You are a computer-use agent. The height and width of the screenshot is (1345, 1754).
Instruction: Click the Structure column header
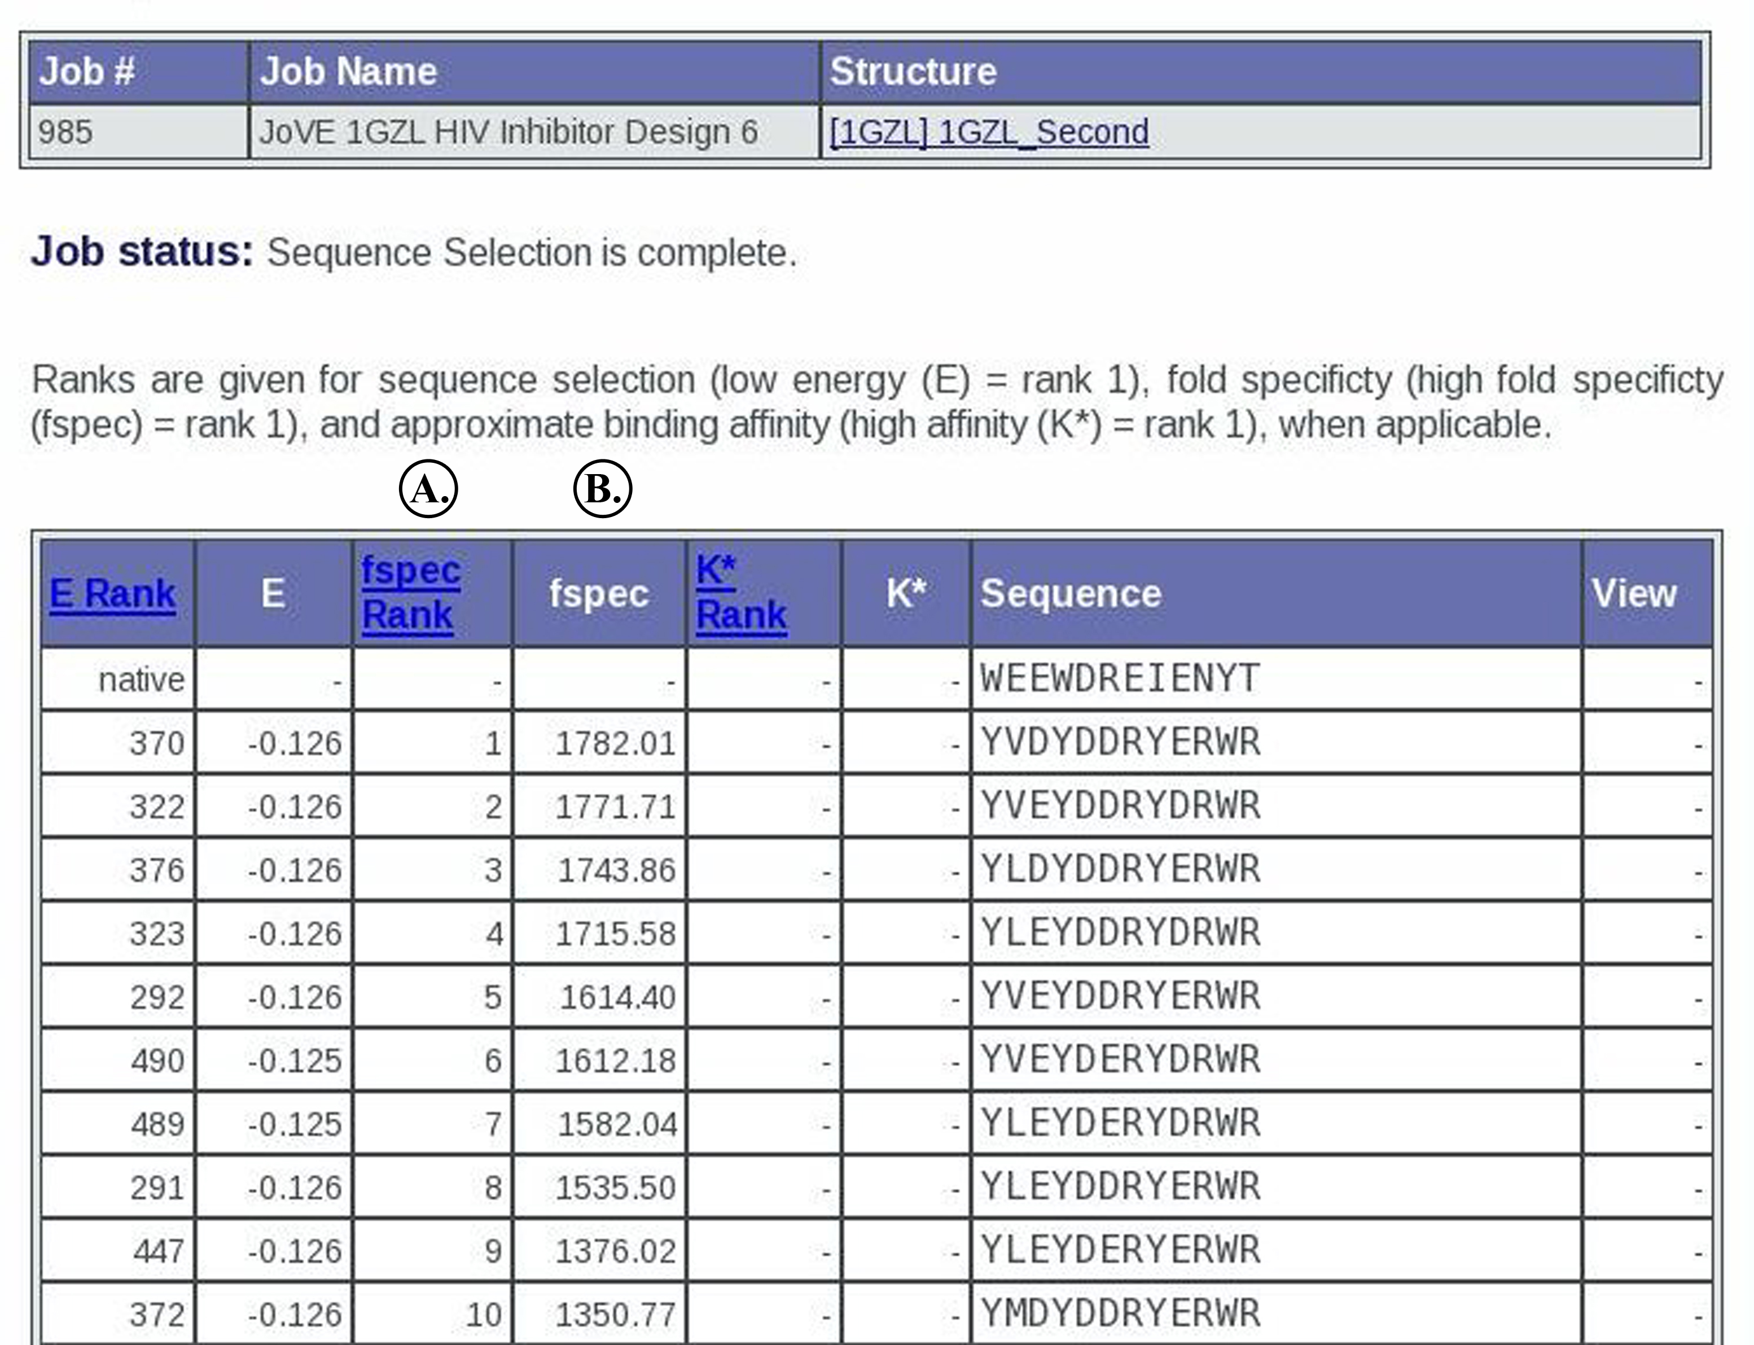coord(913,72)
